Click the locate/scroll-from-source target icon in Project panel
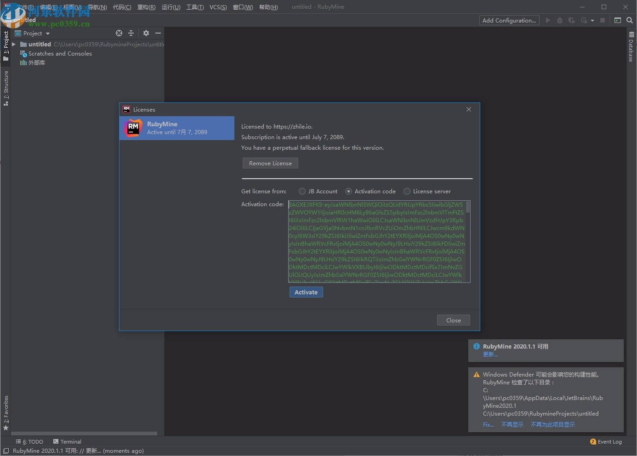 [x=119, y=33]
